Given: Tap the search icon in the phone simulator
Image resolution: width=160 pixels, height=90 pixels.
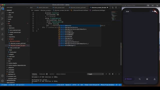Looking at the screenshot, I should (140, 79).
